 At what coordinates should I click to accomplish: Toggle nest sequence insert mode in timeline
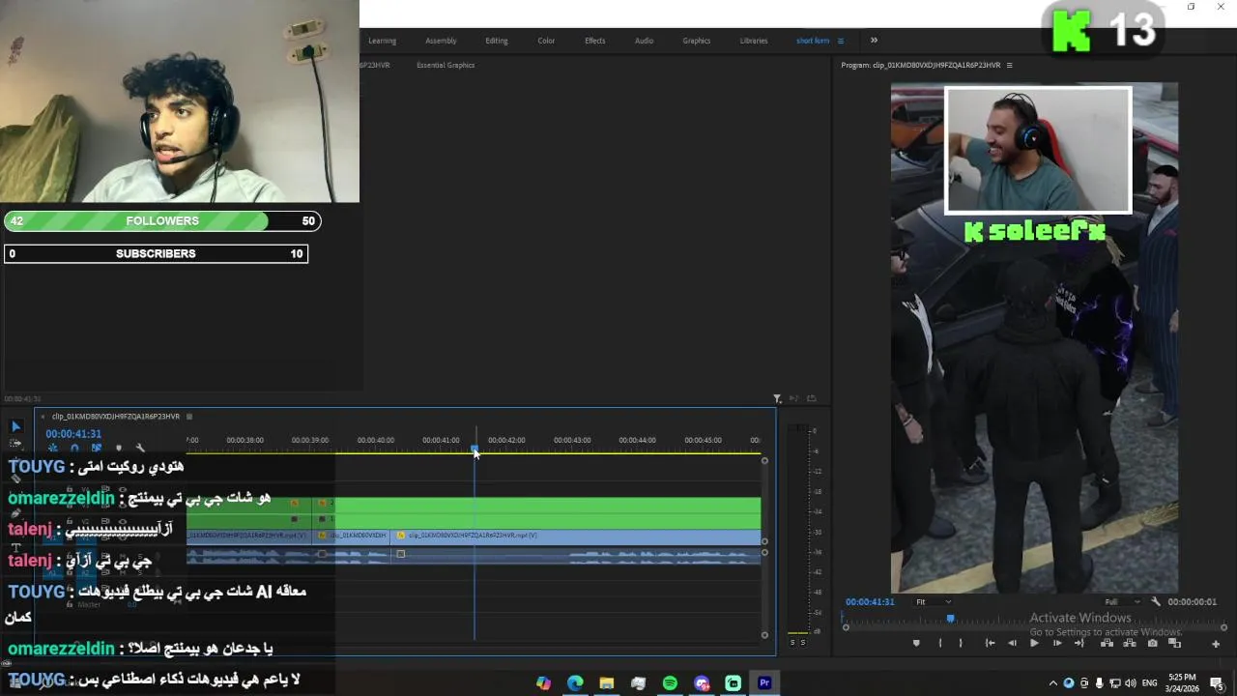click(52, 448)
